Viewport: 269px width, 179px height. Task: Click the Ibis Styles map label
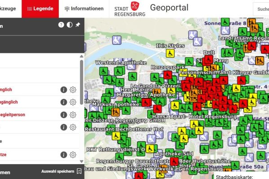(170, 46)
